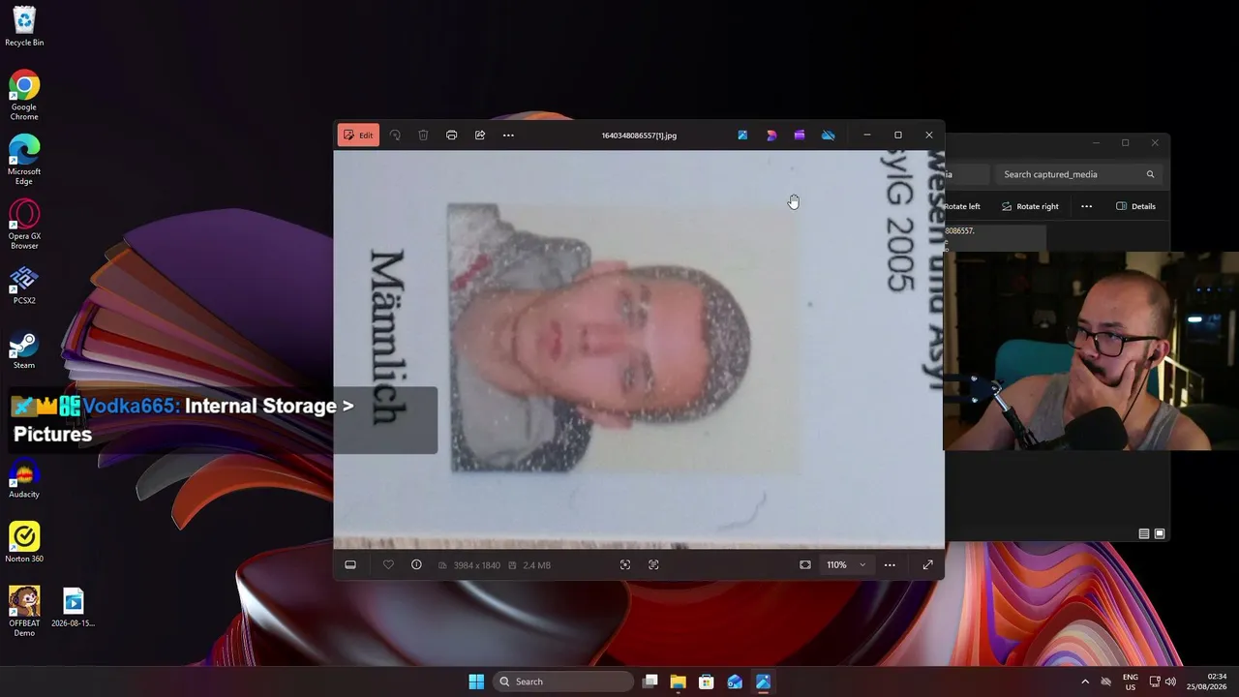Share the photo via the share icon
Viewport: 1239px width, 697px height.
coord(480,136)
